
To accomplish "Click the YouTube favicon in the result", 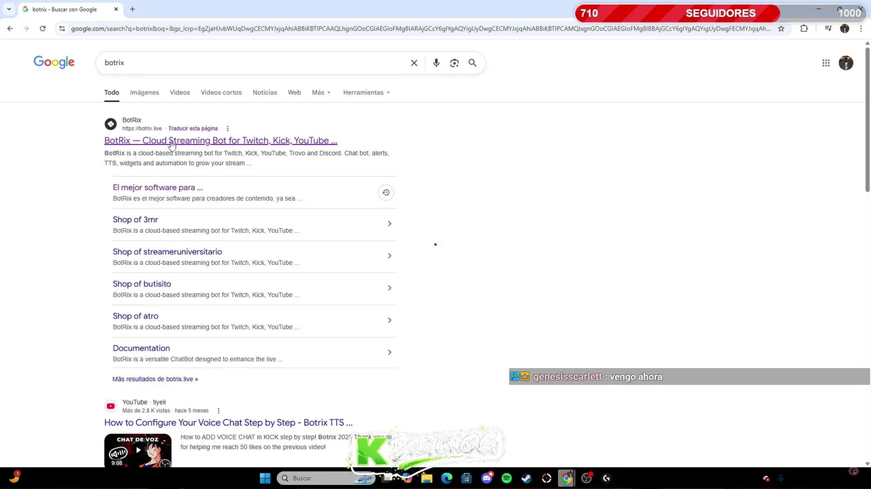I will click(x=110, y=406).
